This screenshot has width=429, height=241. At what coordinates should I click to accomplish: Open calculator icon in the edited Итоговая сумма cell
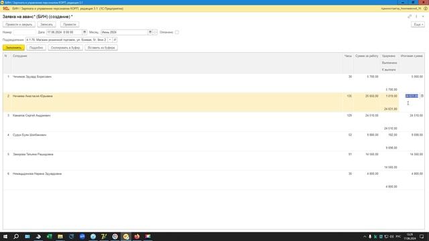[x=422, y=96]
